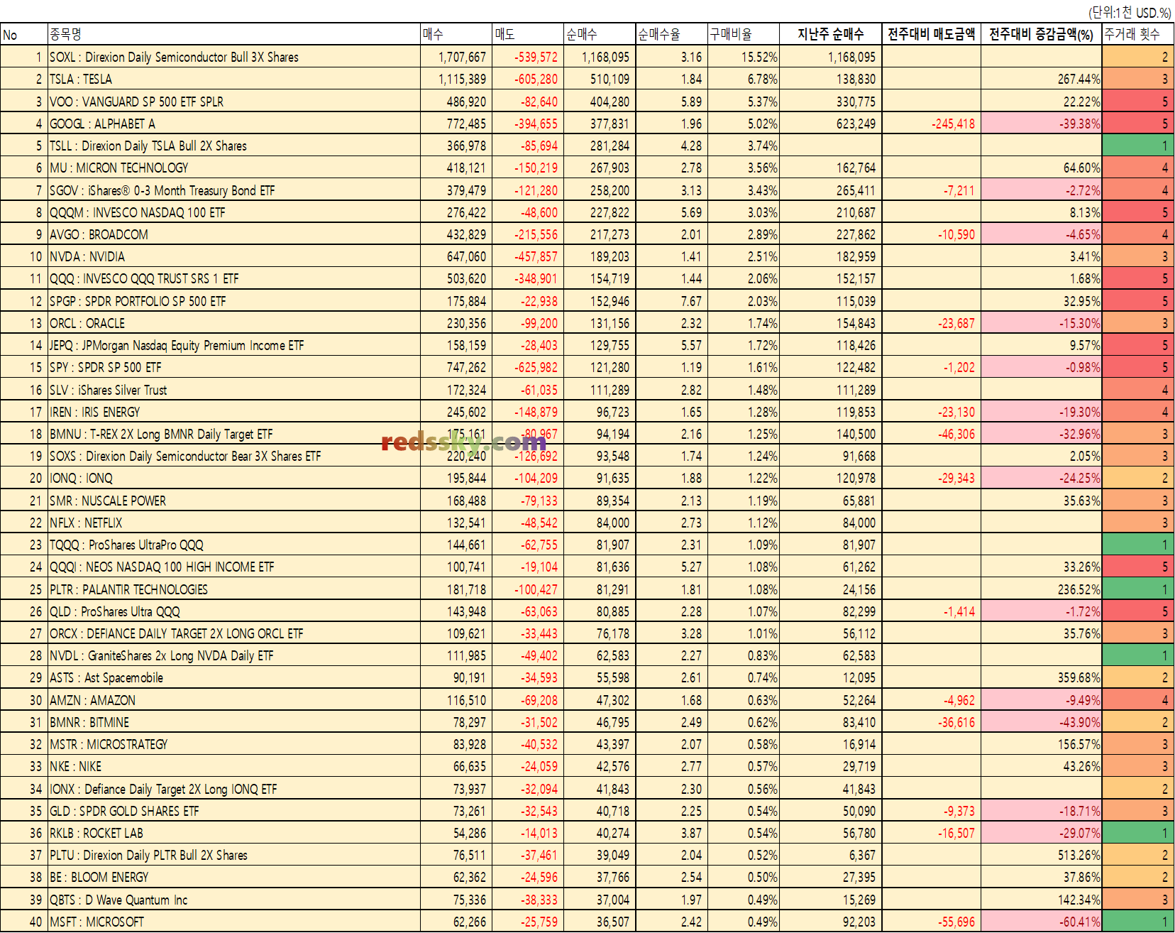Click the 순매수율 column header
The image size is (1175, 933).
point(672,34)
